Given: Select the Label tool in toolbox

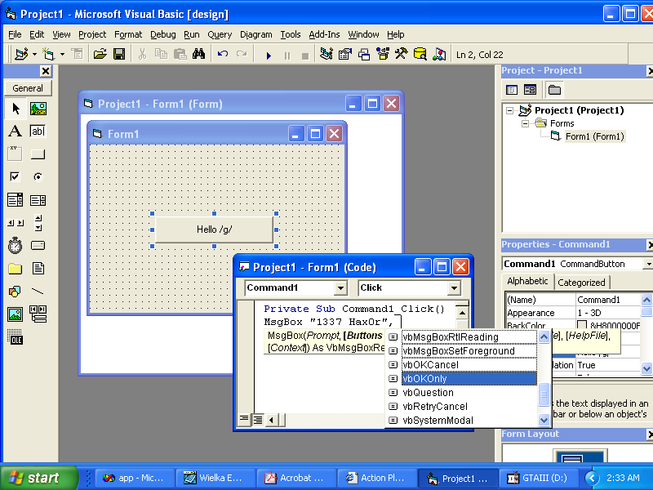Looking at the screenshot, I should click(x=16, y=131).
